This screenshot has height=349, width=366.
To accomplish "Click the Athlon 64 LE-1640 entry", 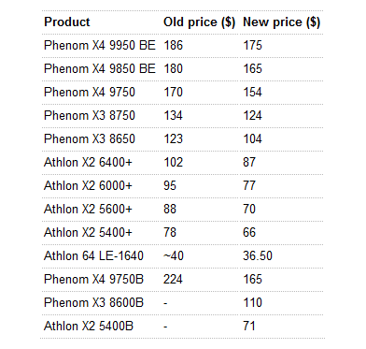I will (93, 256).
